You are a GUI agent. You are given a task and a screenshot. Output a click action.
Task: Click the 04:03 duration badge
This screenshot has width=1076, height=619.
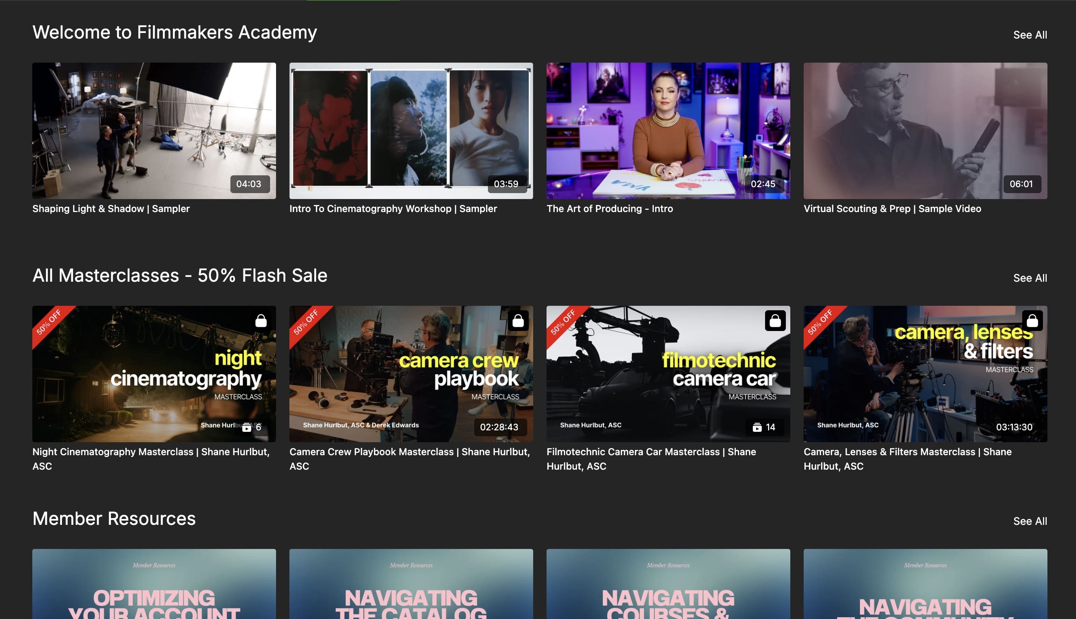(250, 184)
